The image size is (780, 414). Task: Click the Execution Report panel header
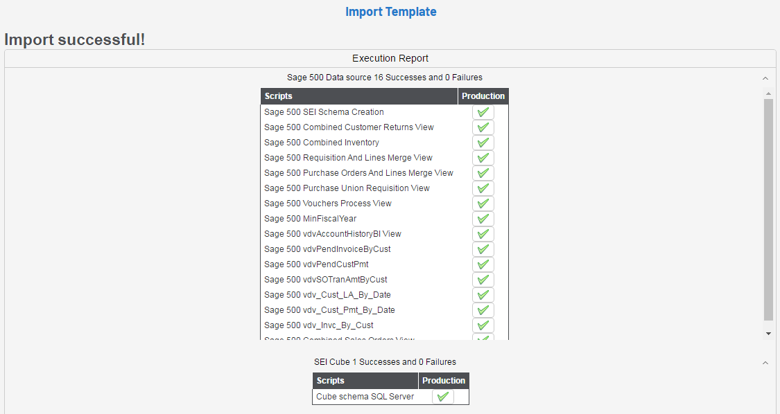[390, 59]
